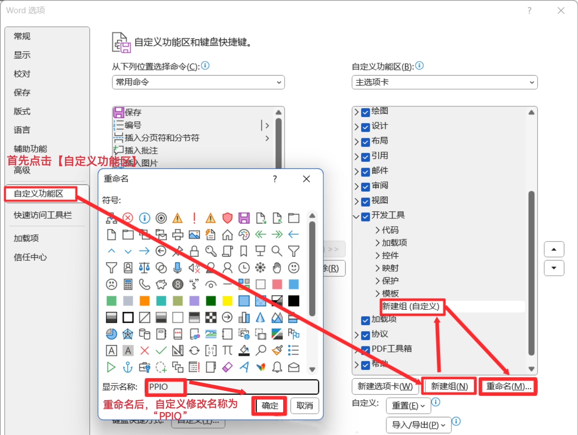Choose the green checkmark symbol

click(161, 351)
